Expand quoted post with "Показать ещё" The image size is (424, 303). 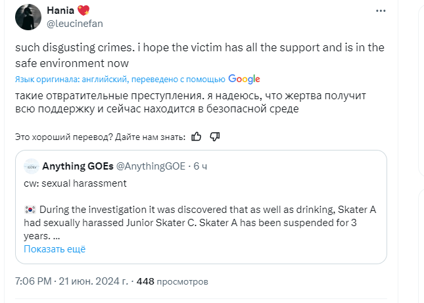click(x=55, y=249)
